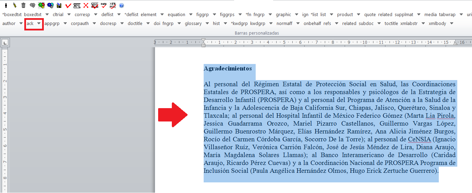This screenshot has width=472, height=193.
Task: Click the green gears icon
Action: click(41, 5)
